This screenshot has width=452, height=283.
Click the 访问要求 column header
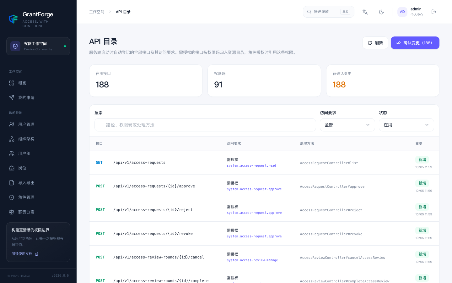234,143
